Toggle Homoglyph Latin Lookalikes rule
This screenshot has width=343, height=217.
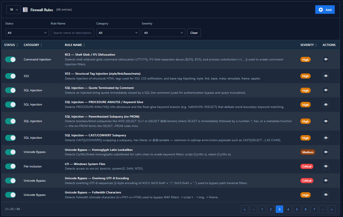[x=11, y=152]
